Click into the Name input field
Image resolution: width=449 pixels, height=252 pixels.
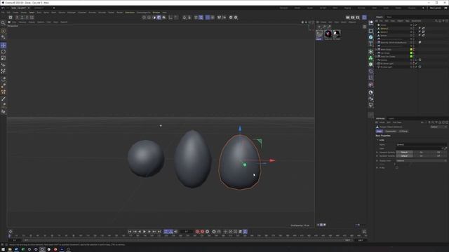pos(421,145)
